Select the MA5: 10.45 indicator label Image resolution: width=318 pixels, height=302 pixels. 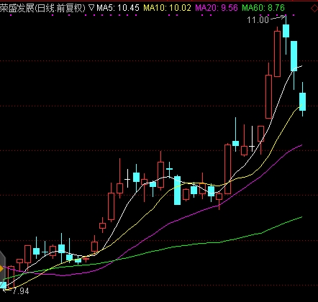coord(118,8)
